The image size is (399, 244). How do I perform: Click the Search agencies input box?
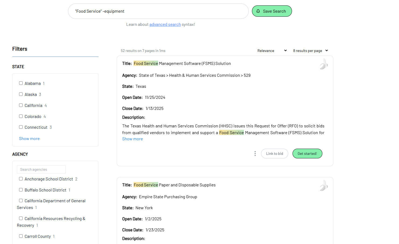[x=41, y=169]
